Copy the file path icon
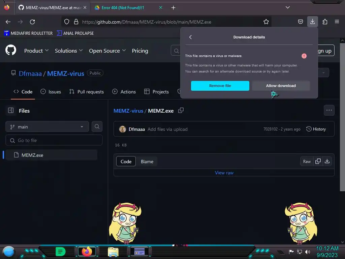This screenshot has height=259, width=345. (181, 110)
